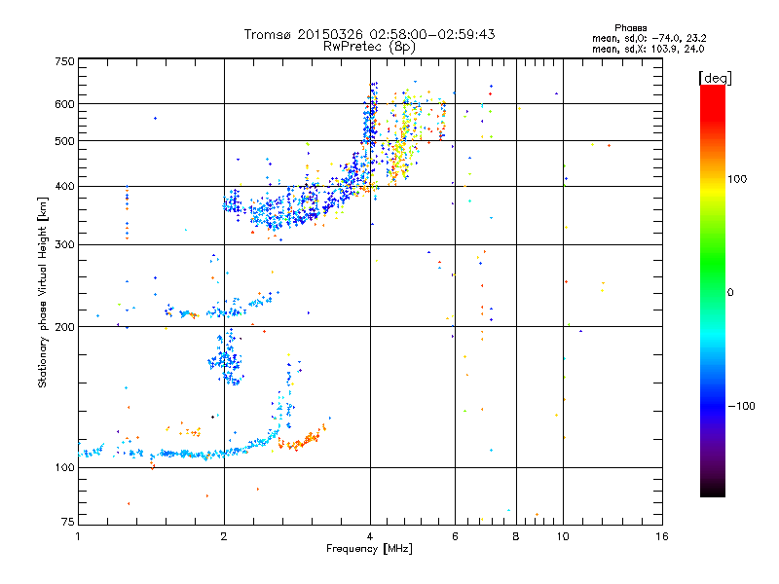
Task: Click the x-axis '16' tick label
Action: (x=662, y=536)
